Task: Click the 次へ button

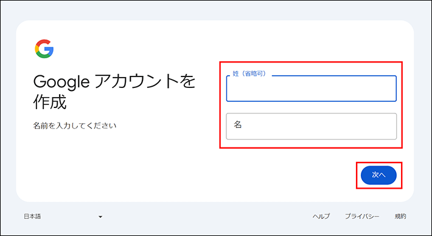Action: coord(378,175)
